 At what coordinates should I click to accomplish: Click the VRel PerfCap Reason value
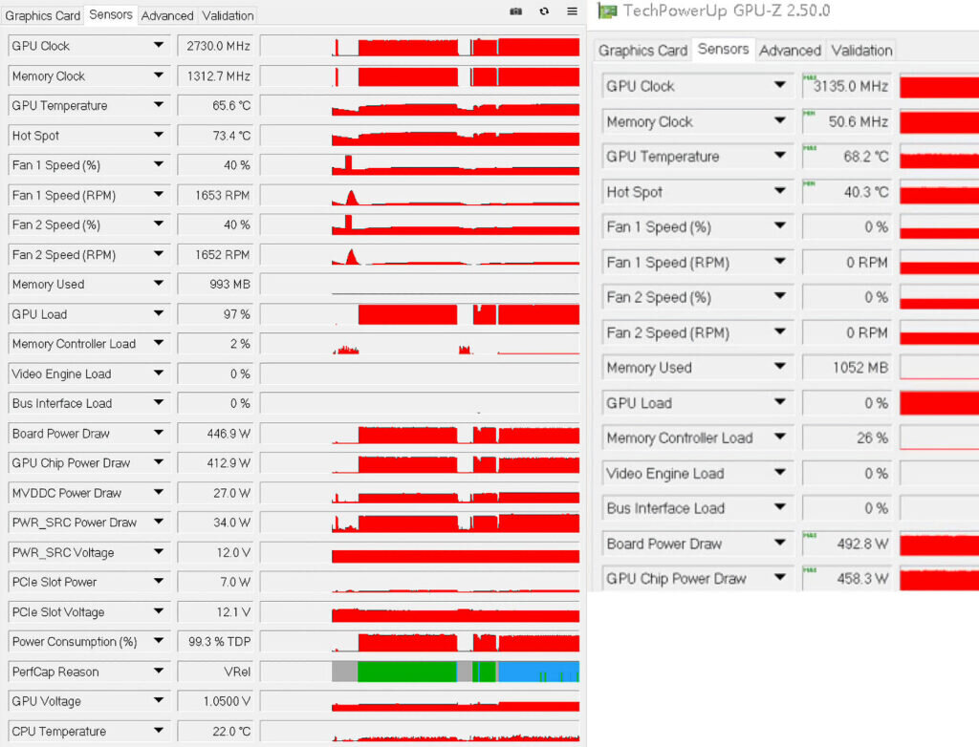pos(215,672)
